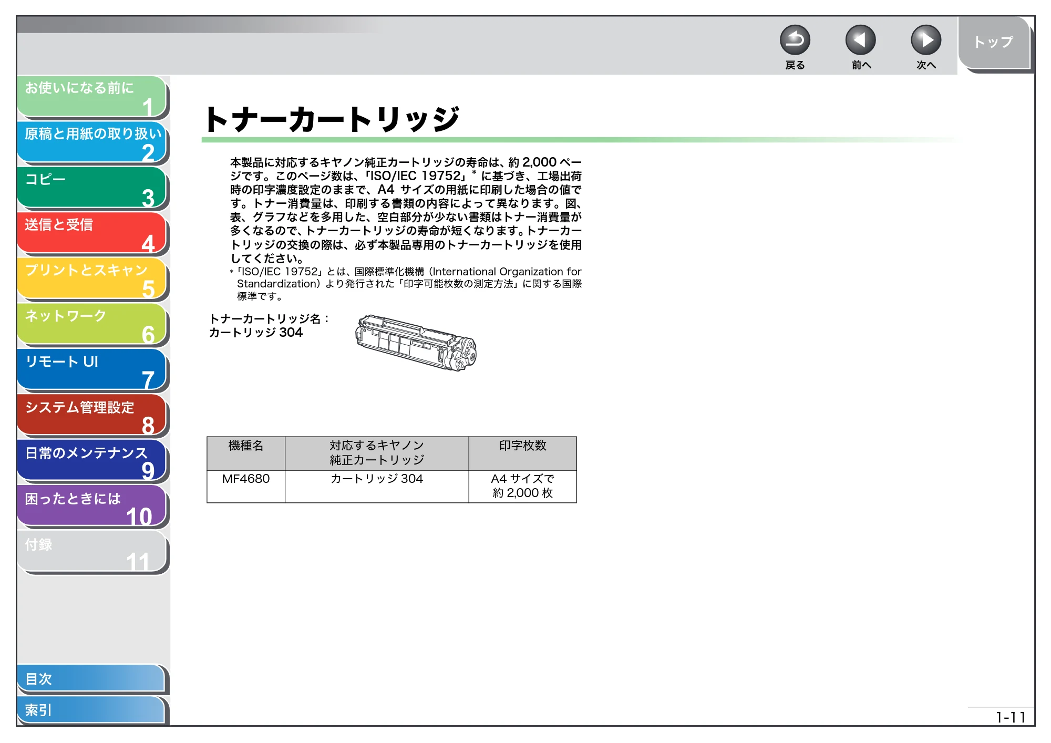This screenshot has height=743, width=1051.
Task: Open the 索引 index button
Action: (91, 710)
